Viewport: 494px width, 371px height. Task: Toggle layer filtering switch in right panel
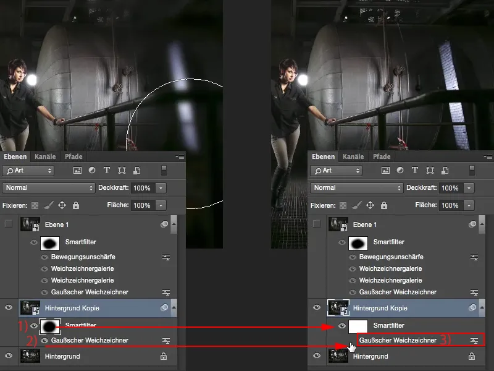[x=472, y=171]
